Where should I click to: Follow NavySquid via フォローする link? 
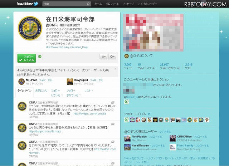[x=96, y=80]
